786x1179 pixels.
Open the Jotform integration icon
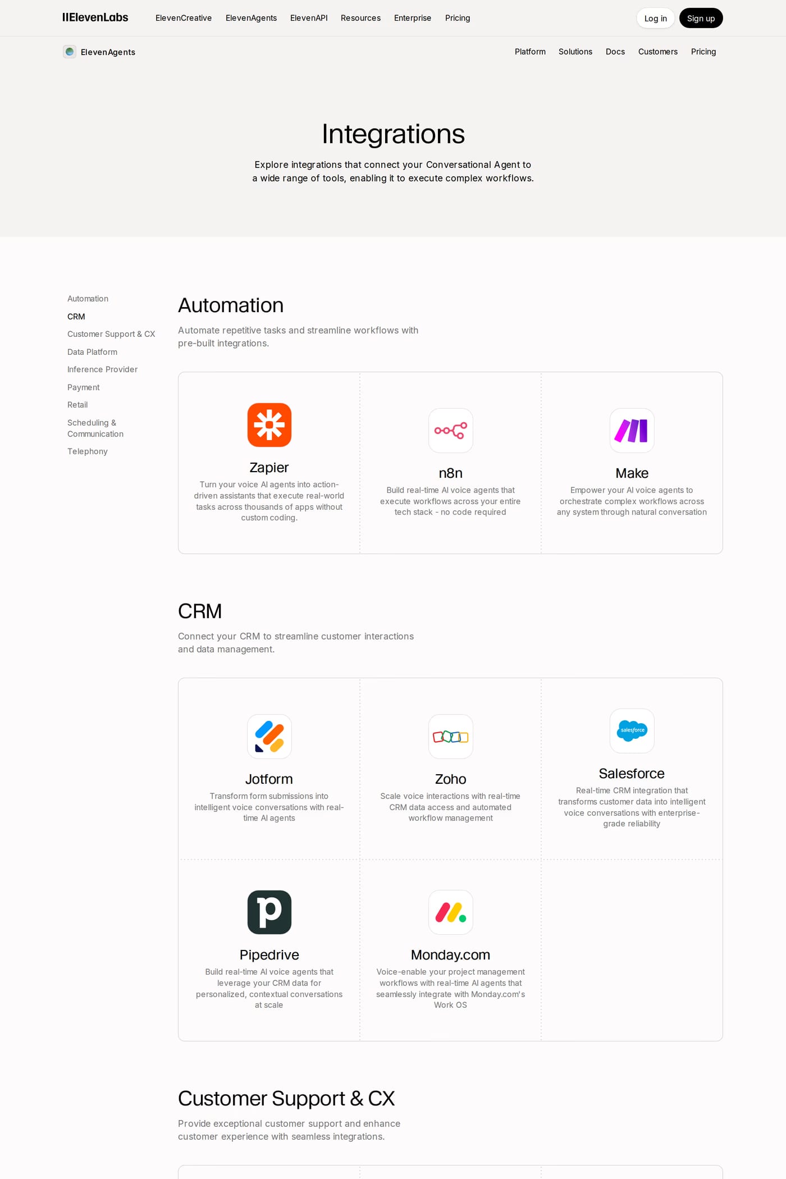pos(269,737)
